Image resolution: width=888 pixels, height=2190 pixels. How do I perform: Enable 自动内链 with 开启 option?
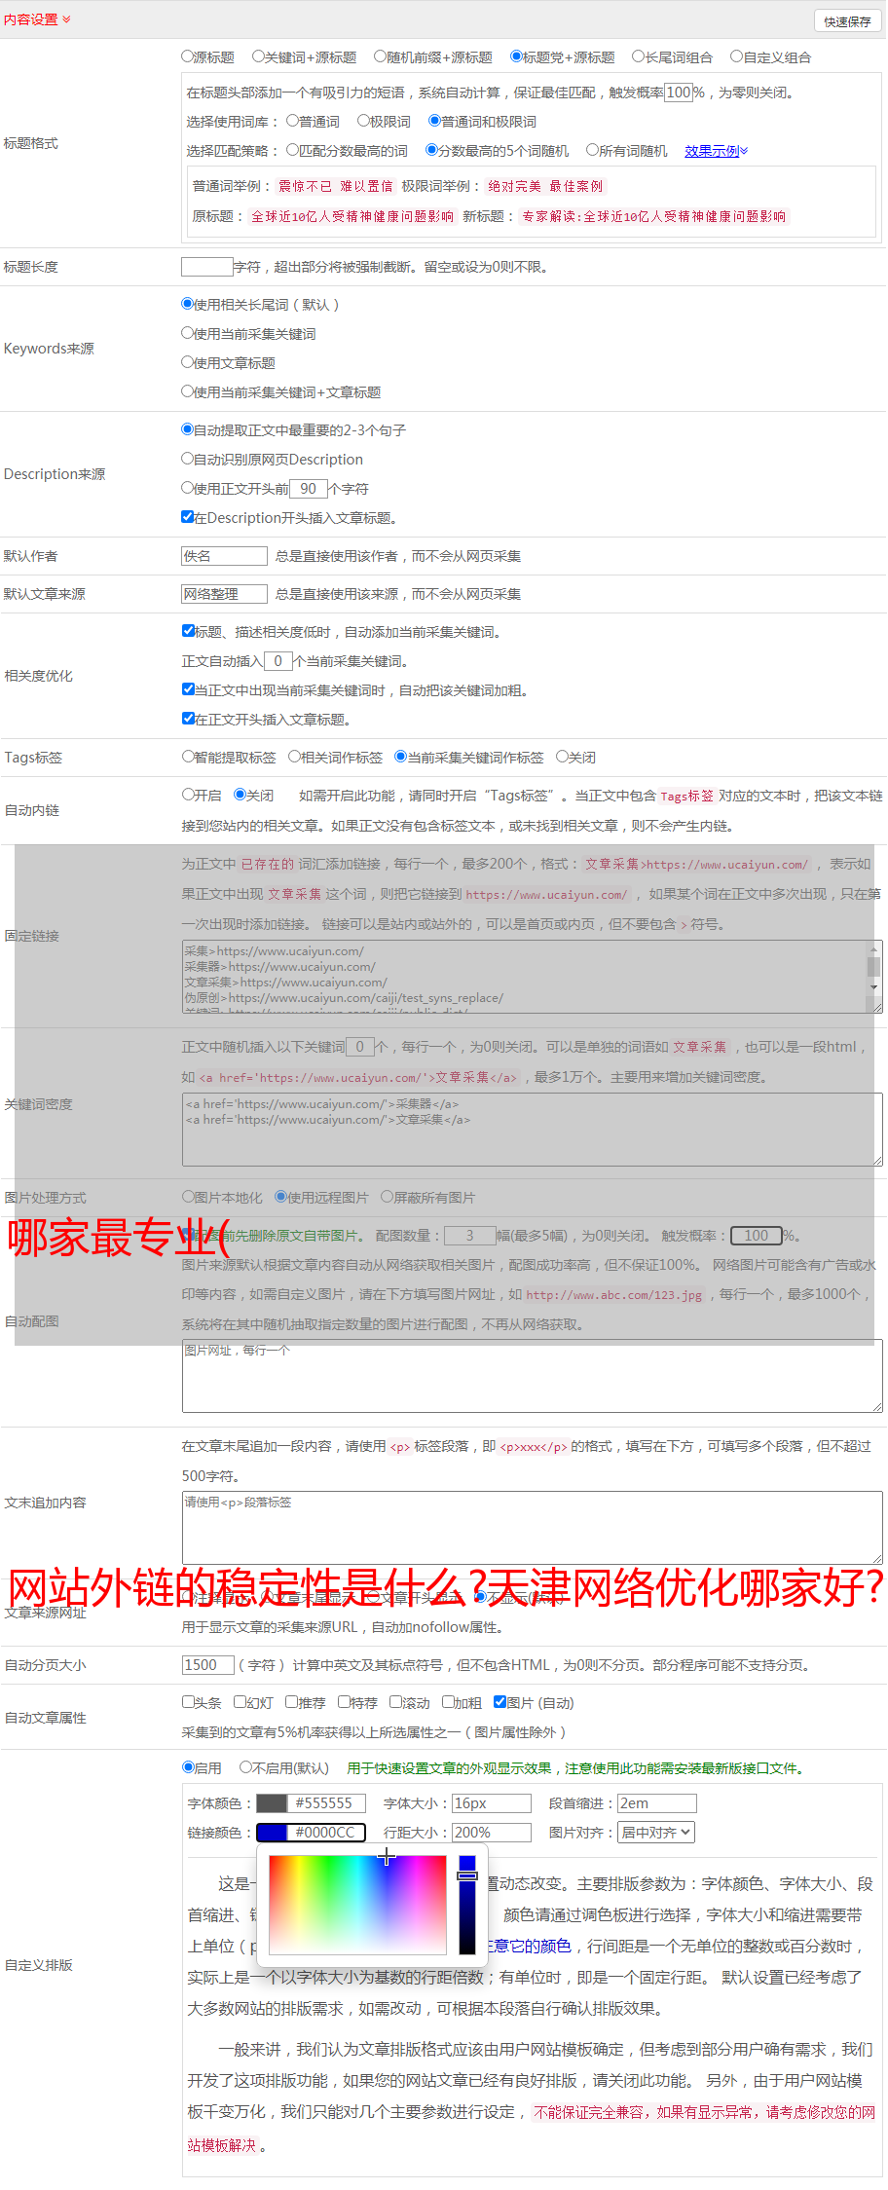click(188, 795)
